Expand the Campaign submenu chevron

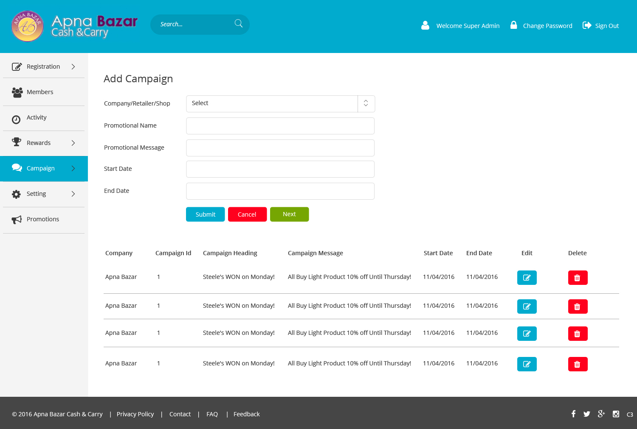point(73,168)
